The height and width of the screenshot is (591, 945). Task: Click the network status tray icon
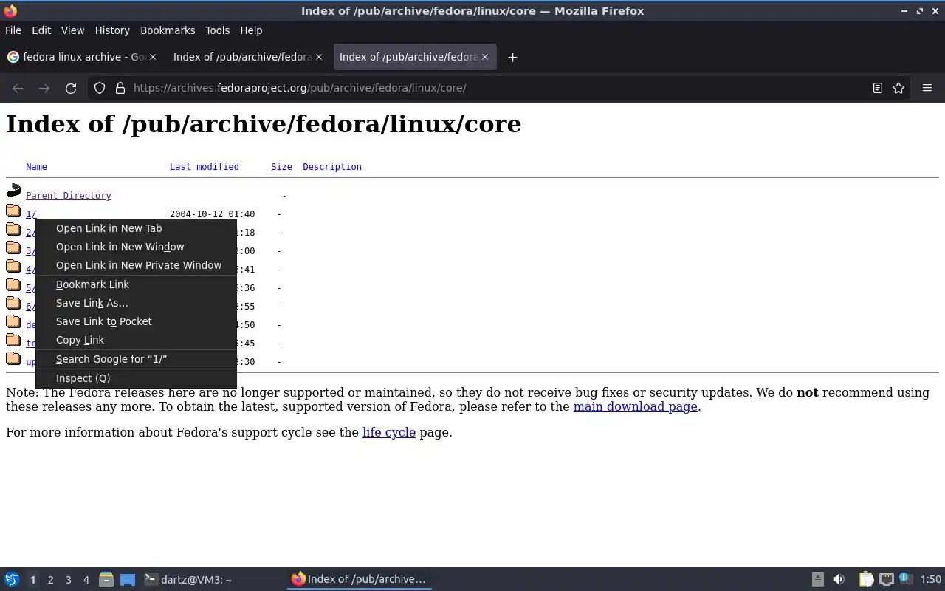(887, 579)
